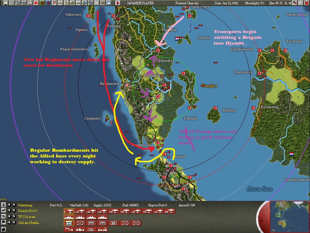Viewport: 310px width, 233px height.
Task: Select the hex-highlighted Japanese base at Palembang
Action: (164, 85)
